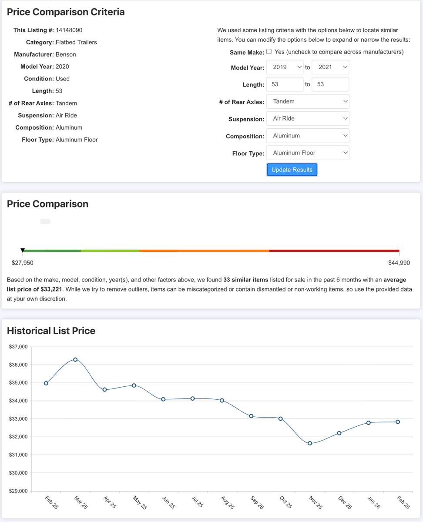This screenshot has height=522, width=423.
Task: Click the black price marker triangle
Action: click(x=23, y=250)
